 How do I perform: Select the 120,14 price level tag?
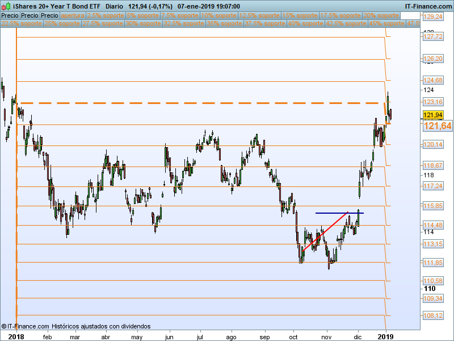pyautogui.click(x=433, y=144)
